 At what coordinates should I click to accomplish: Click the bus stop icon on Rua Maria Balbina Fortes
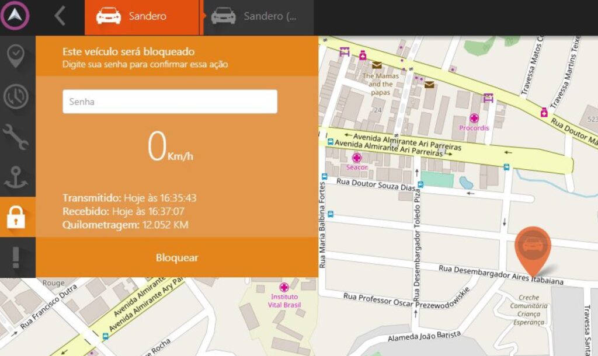324,176
